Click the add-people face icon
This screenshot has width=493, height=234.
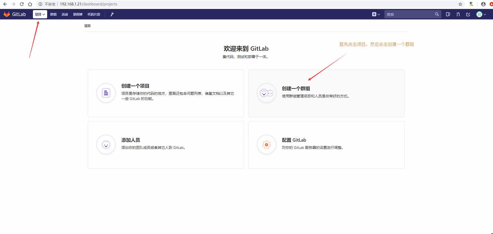point(106,145)
